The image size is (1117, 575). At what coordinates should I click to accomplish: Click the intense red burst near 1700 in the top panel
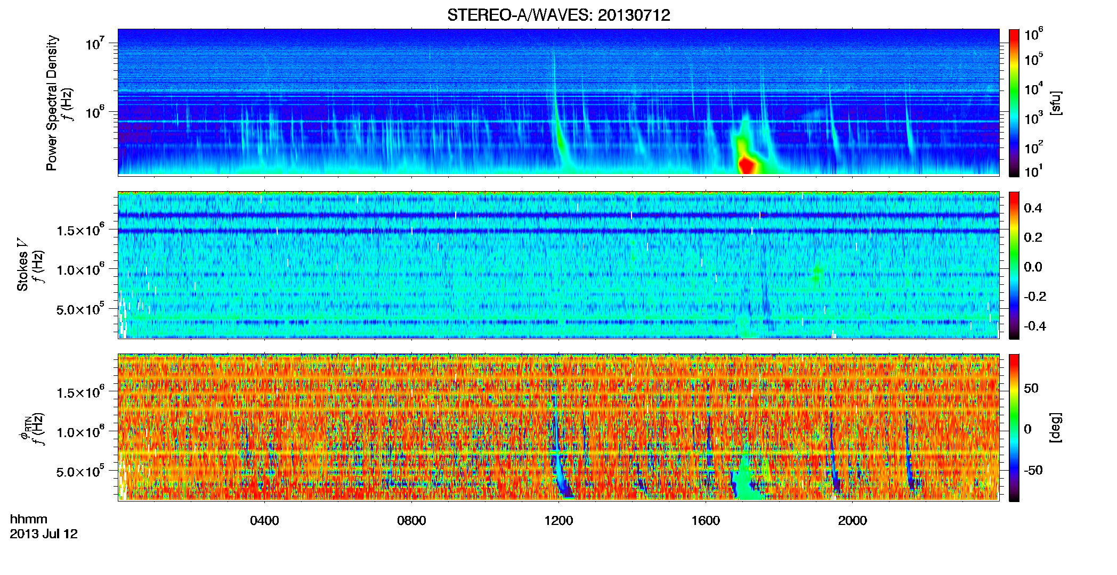click(x=747, y=164)
